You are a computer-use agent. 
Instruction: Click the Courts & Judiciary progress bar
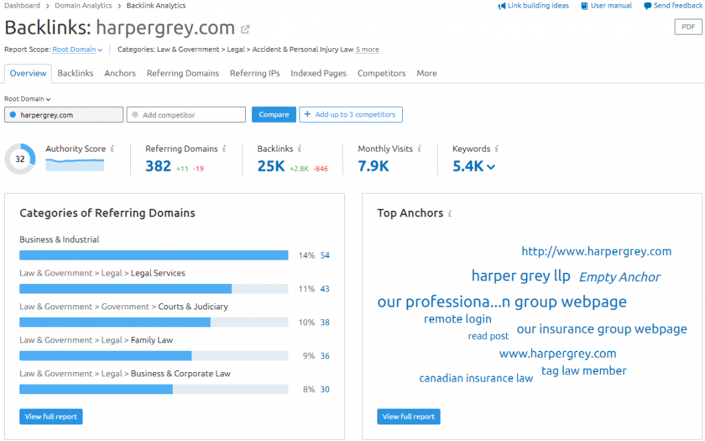click(154, 322)
